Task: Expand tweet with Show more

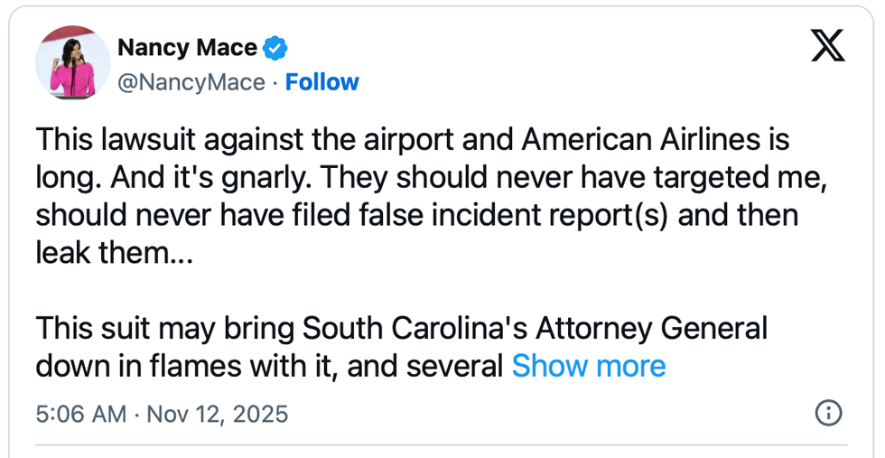Action: [x=588, y=366]
